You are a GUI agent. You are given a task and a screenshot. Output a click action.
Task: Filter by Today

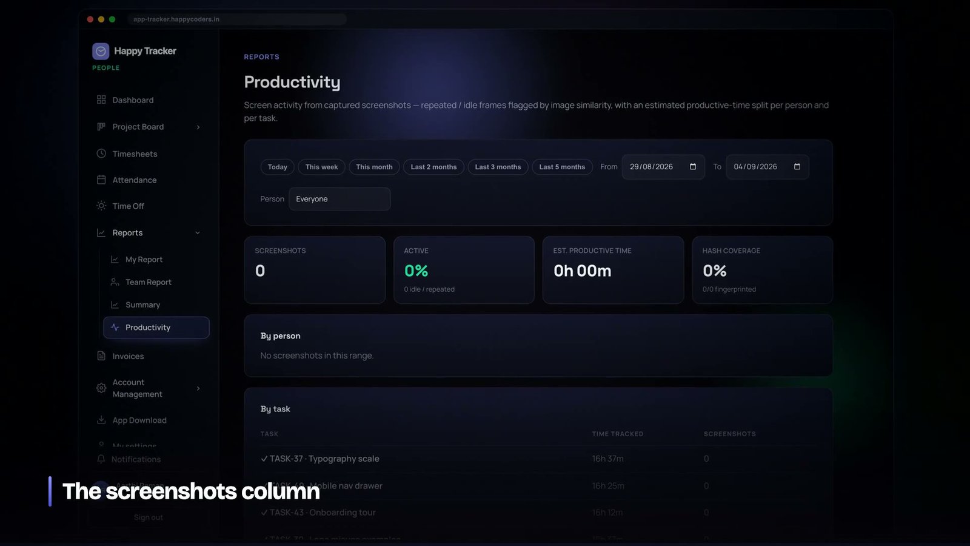click(278, 167)
